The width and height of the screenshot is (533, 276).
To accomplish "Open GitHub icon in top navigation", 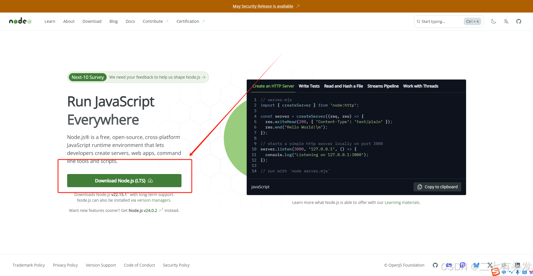I will (519, 21).
